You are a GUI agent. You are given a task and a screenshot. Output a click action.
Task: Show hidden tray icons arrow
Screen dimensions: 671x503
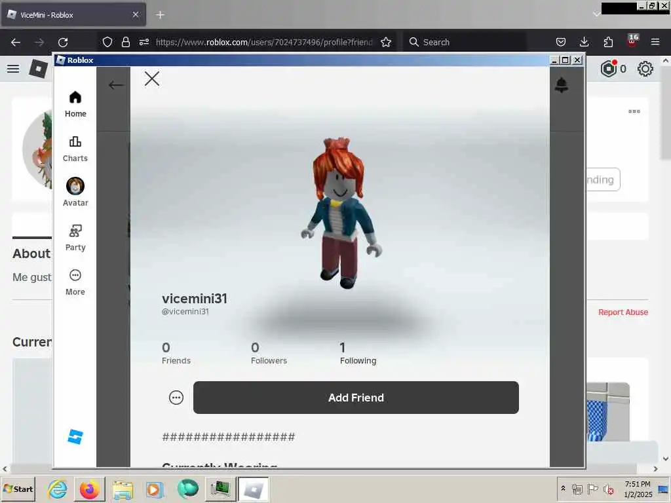(x=563, y=488)
